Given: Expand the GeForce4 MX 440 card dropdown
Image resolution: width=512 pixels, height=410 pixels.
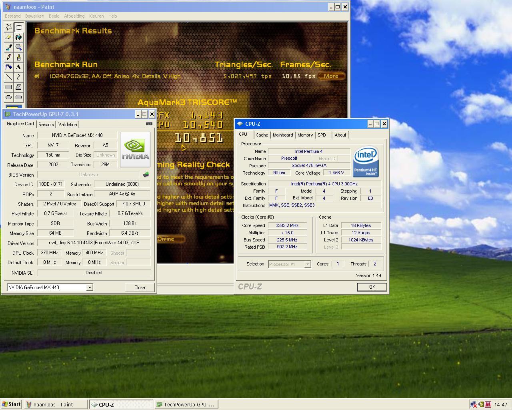Looking at the screenshot, I should pyautogui.click(x=90, y=287).
